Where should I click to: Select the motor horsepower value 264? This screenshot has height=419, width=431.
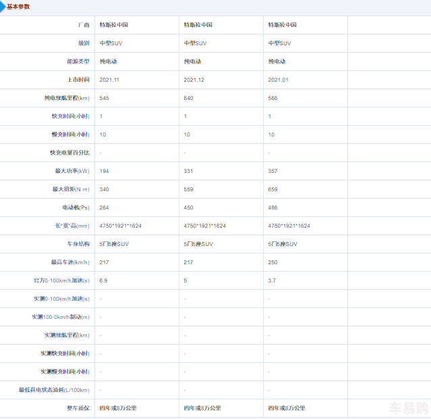tap(104, 207)
